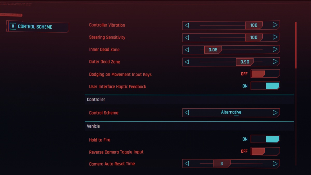Disable User Interface Haptic Feedback
This screenshot has height=175, width=311.
tap(265, 86)
